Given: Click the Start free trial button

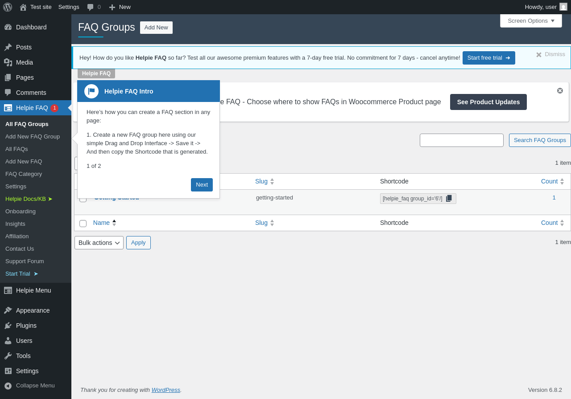Looking at the screenshot, I should (x=489, y=58).
